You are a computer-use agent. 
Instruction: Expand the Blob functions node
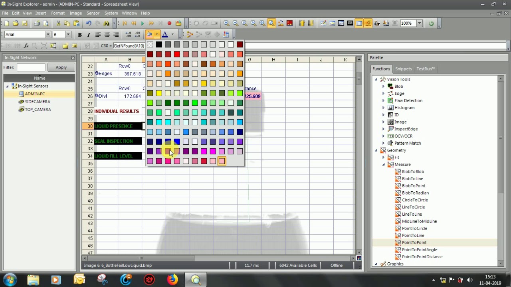(x=384, y=86)
